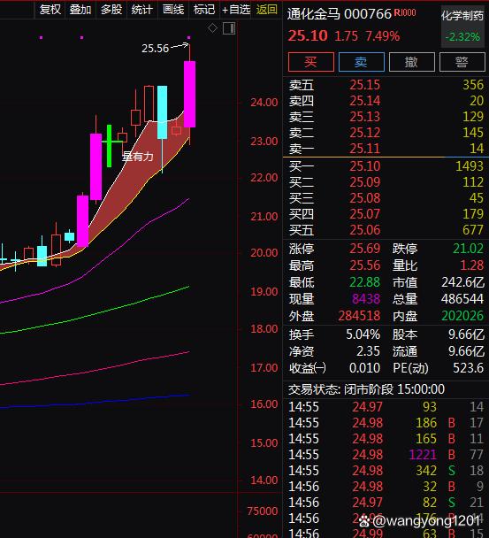Click the 量有力 annotation on chart

coord(138,157)
